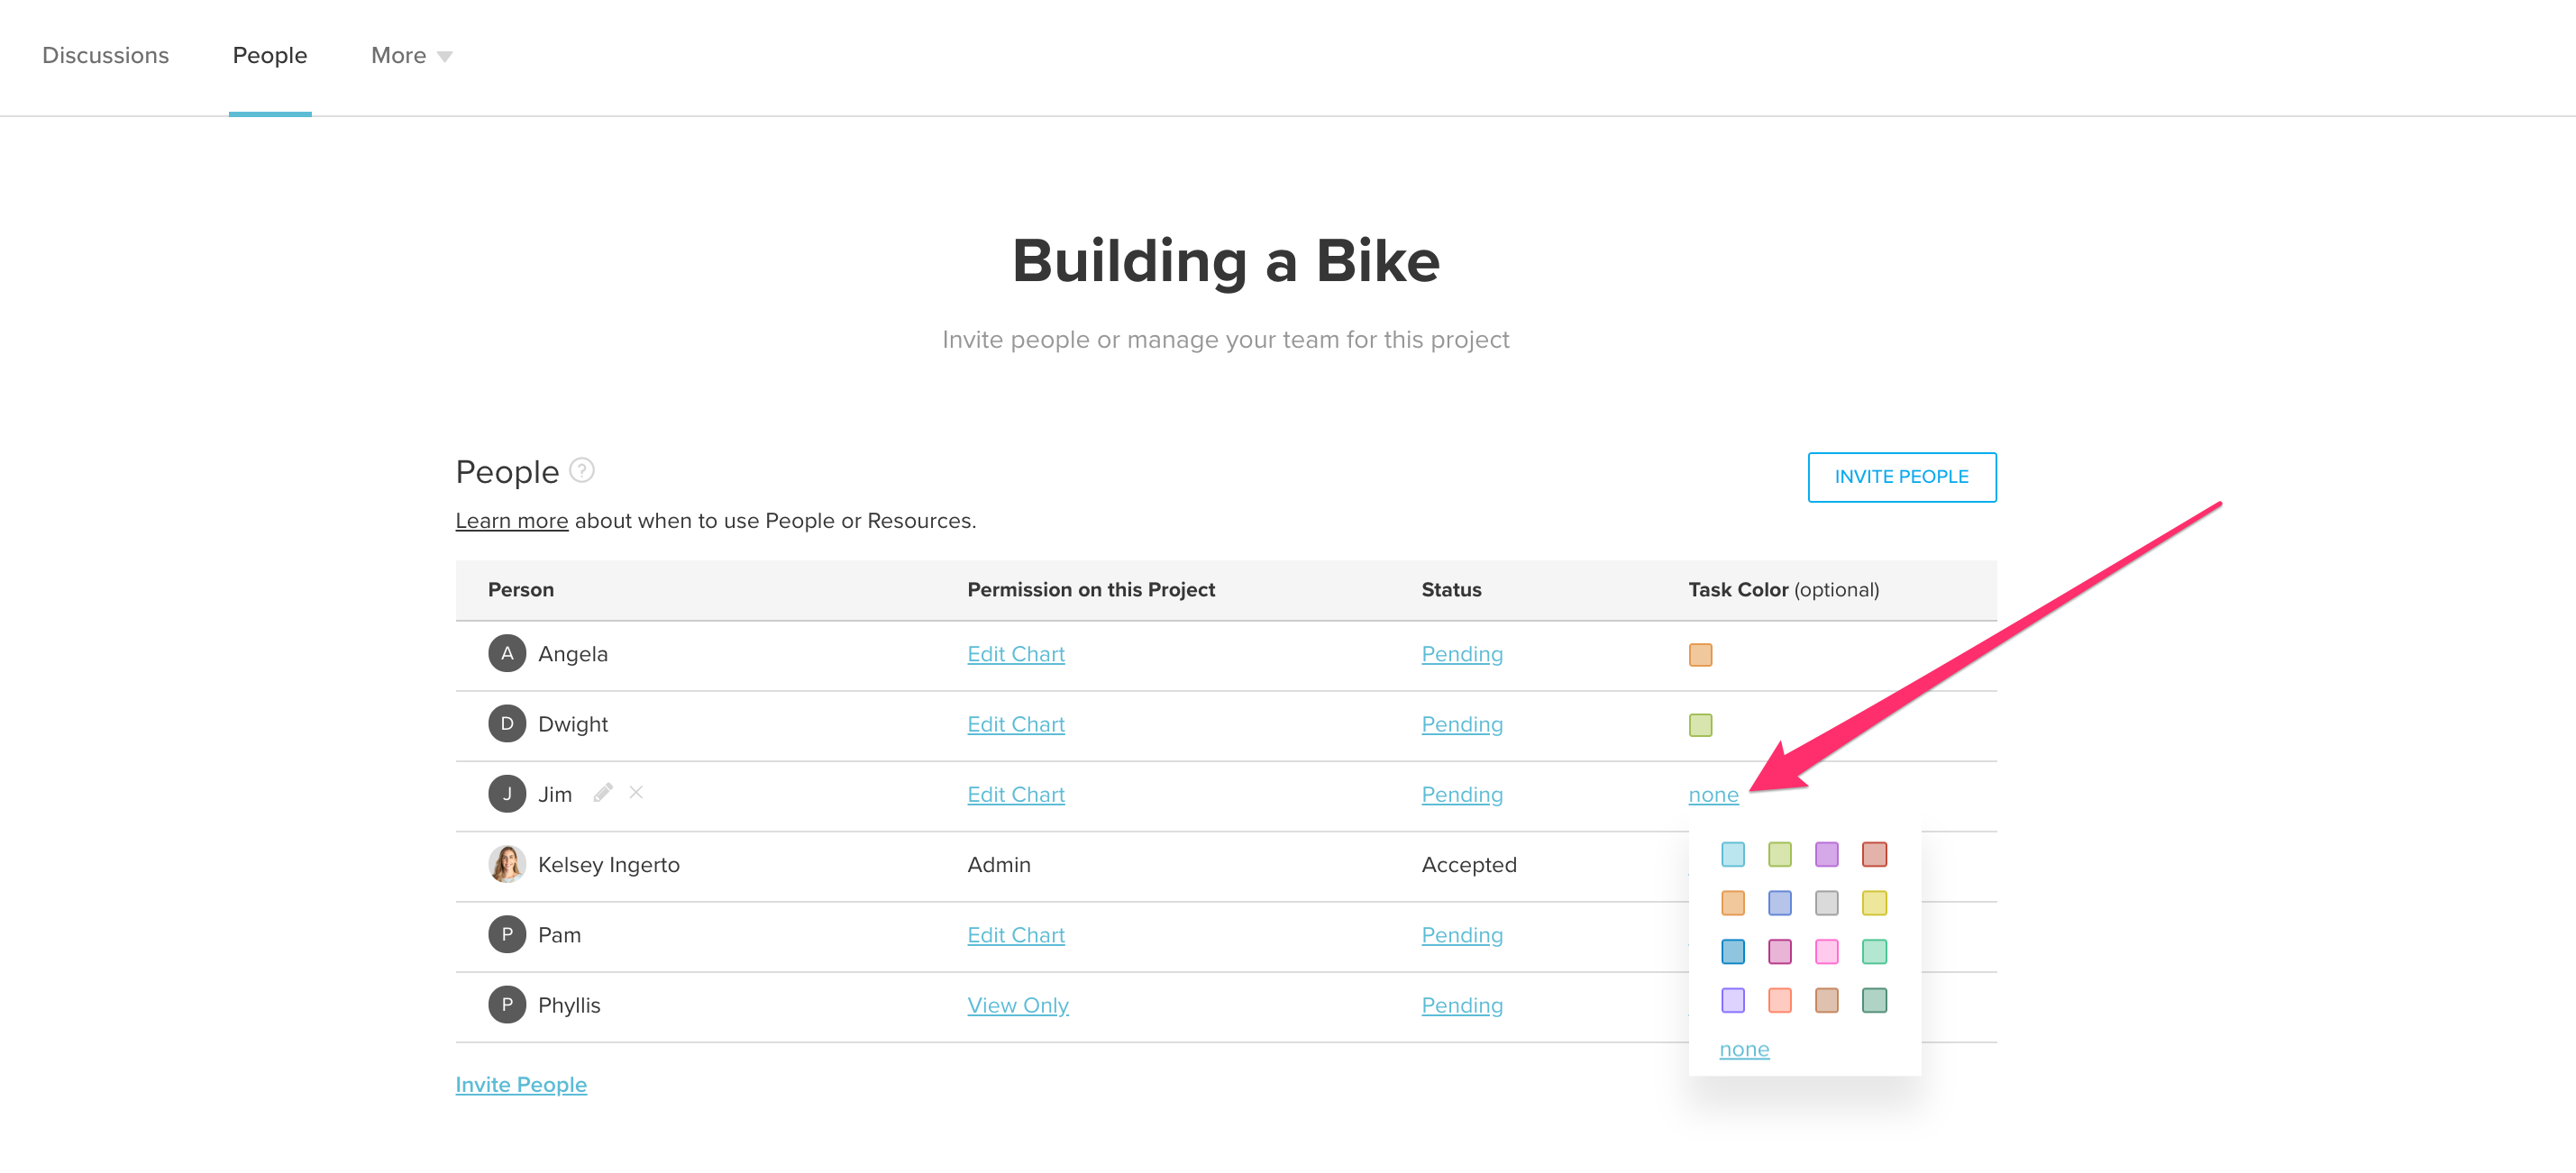Screen dimensions: 2576x1173
Task: Click the X icon to remove Jim
Action: click(x=637, y=792)
